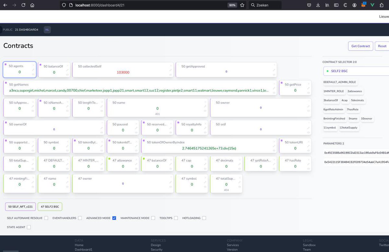Close the 47 cap card
This screenshot has height=252, width=389.
205,160
